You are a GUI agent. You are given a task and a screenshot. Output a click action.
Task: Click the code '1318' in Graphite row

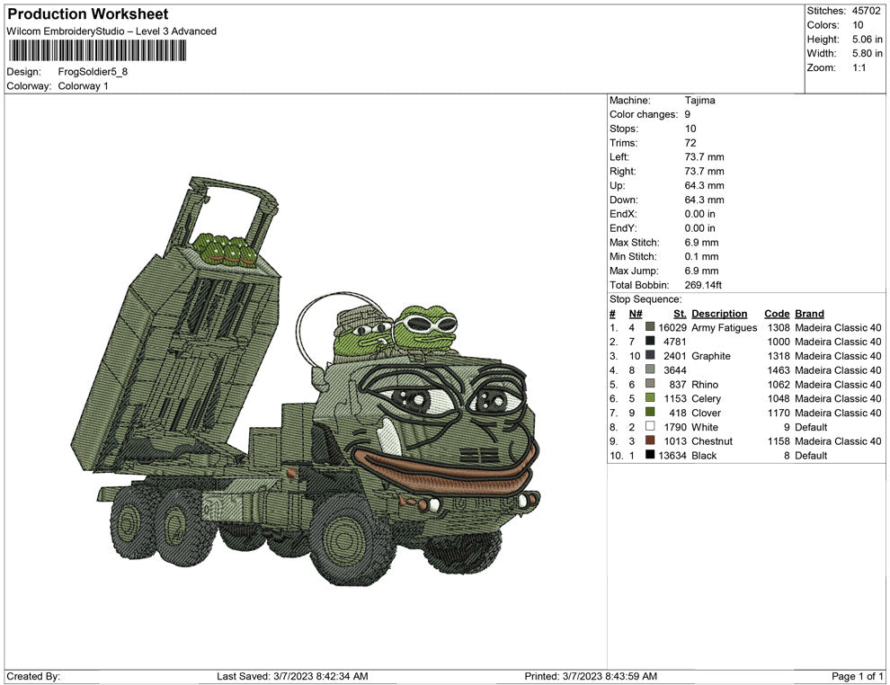click(x=779, y=356)
